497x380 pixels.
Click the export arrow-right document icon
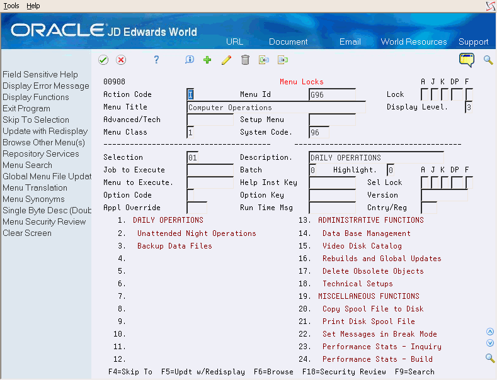[x=283, y=60]
